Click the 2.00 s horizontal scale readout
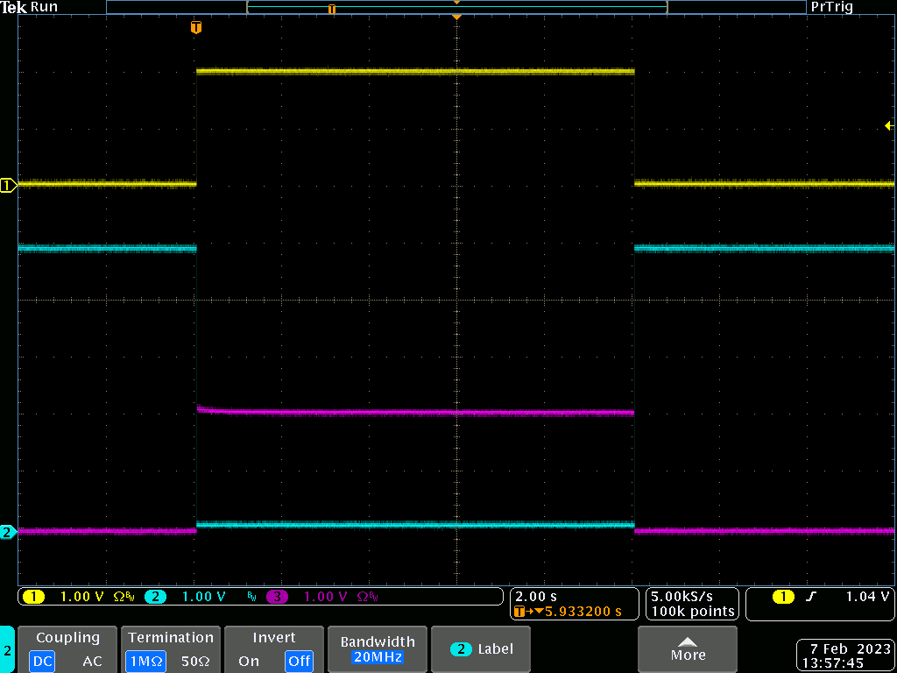 535,597
